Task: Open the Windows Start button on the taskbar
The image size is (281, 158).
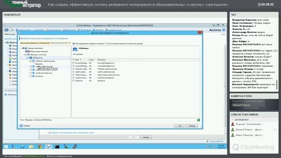Action: click(6, 147)
